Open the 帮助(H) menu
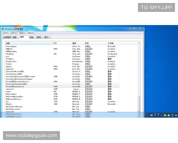The height and width of the screenshot is (143, 178). [31, 33]
